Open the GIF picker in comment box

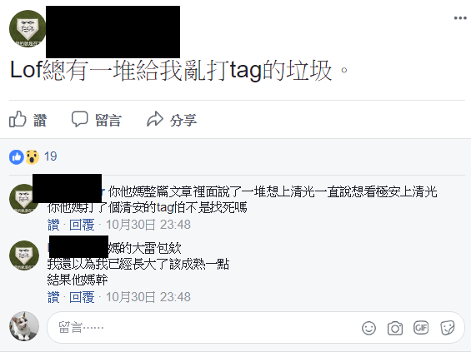coord(421,328)
